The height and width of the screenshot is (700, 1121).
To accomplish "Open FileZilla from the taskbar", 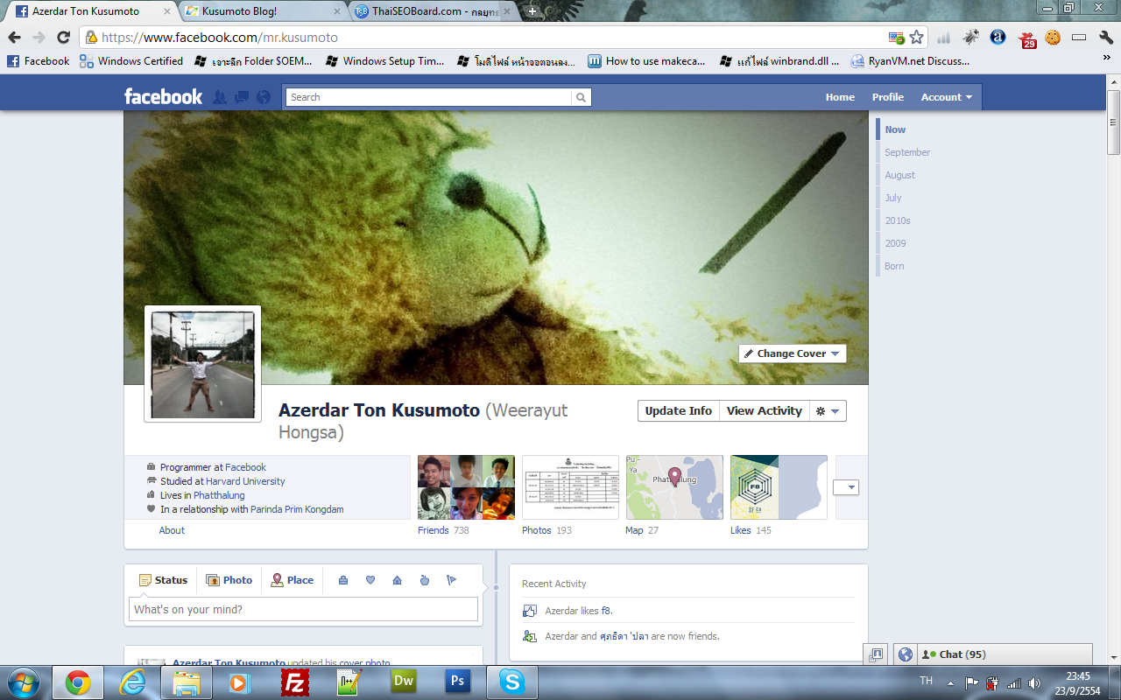I will [295, 682].
